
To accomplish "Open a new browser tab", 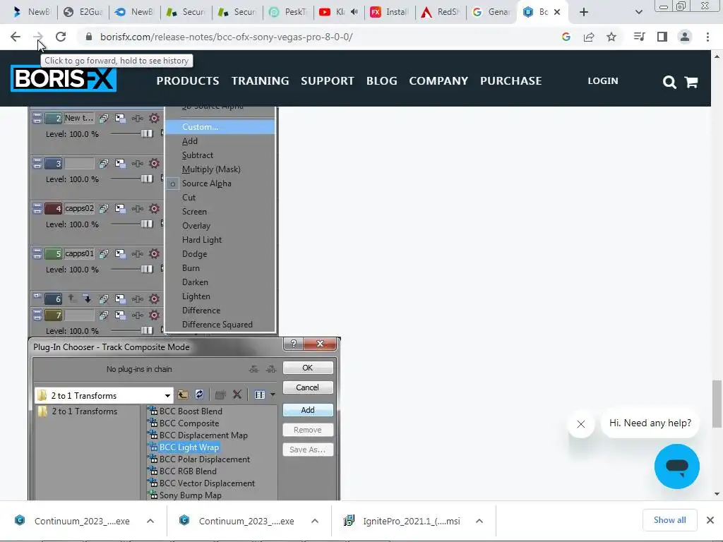I will click(584, 12).
